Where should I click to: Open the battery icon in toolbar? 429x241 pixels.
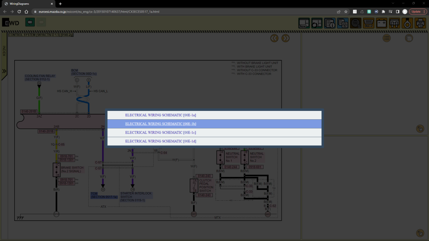pos(382,23)
